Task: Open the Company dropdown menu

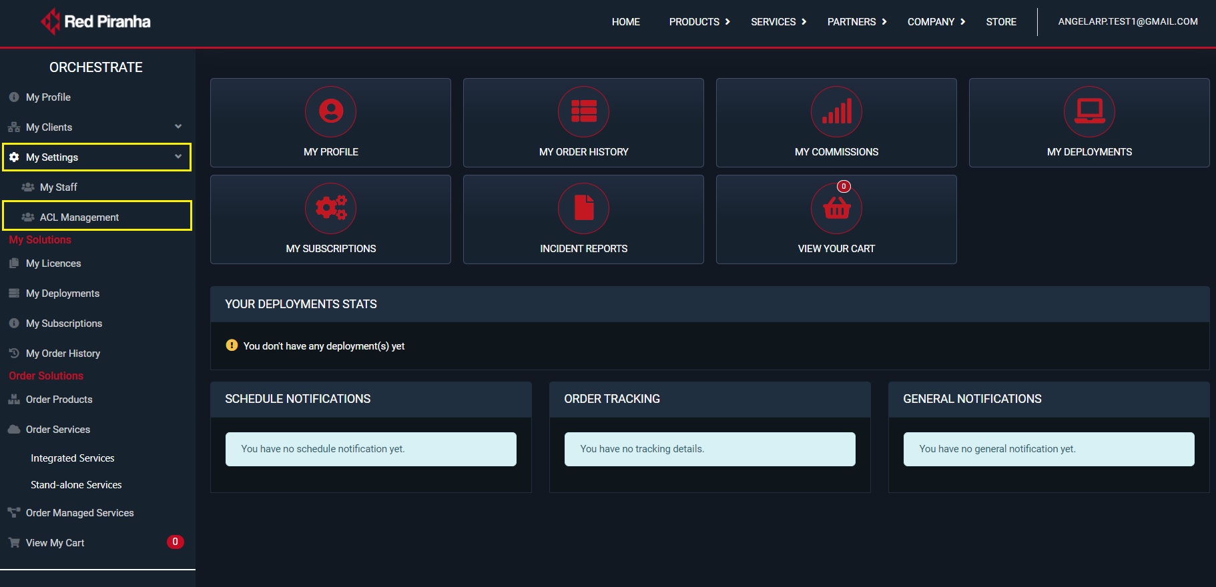Action: coord(936,22)
